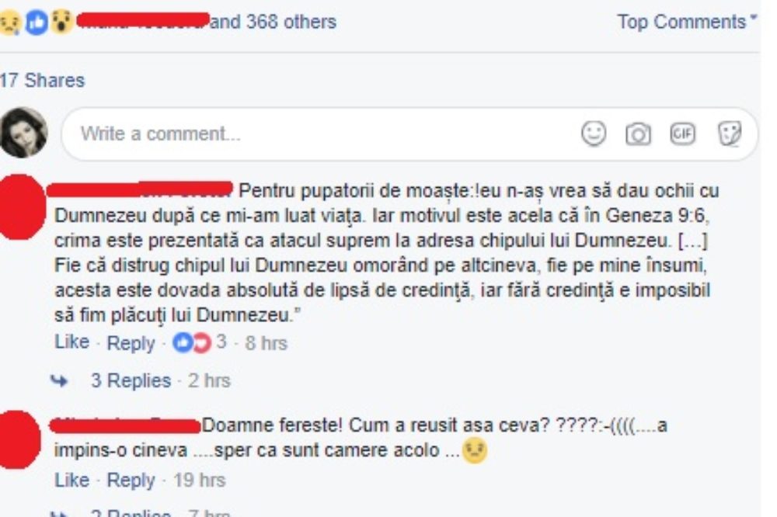Screen dimensions: 777x517
Task: Open the '368 others' reactions list
Action: click(x=274, y=22)
